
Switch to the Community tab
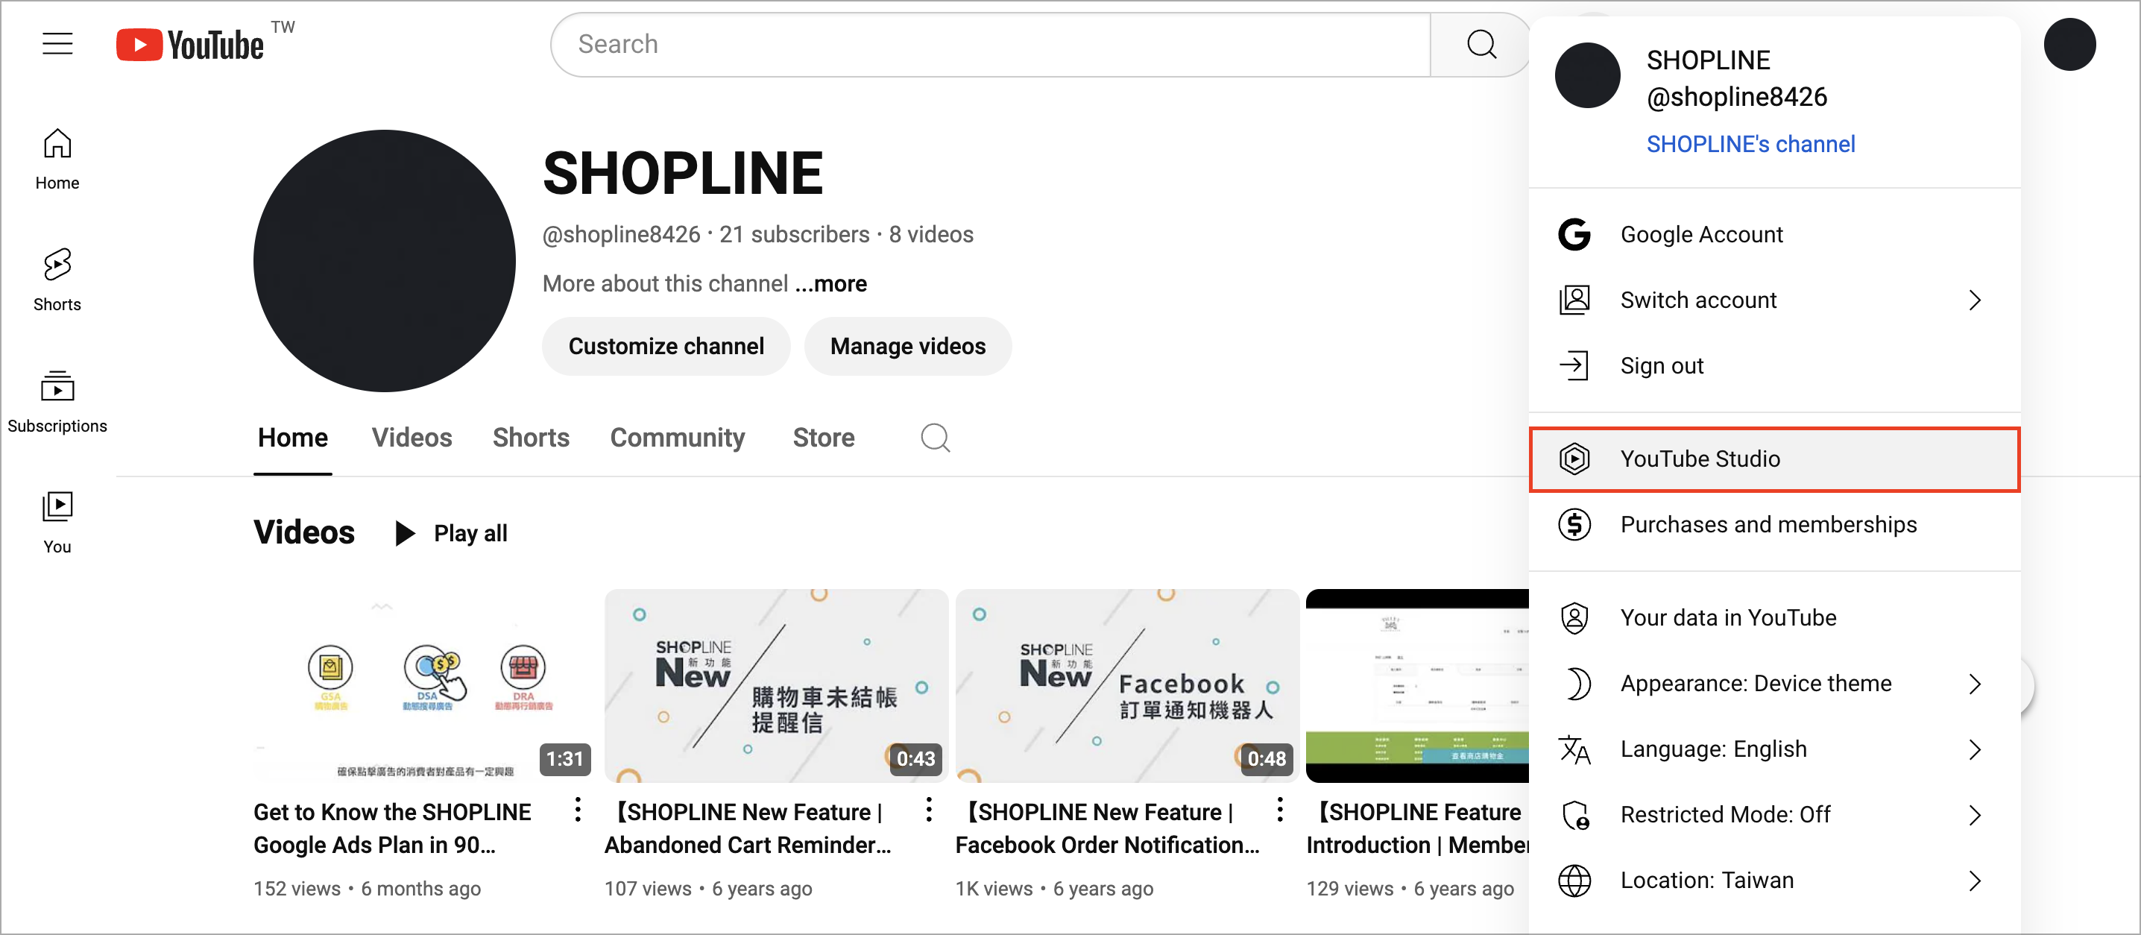pyautogui.click(x=678, y=437)
